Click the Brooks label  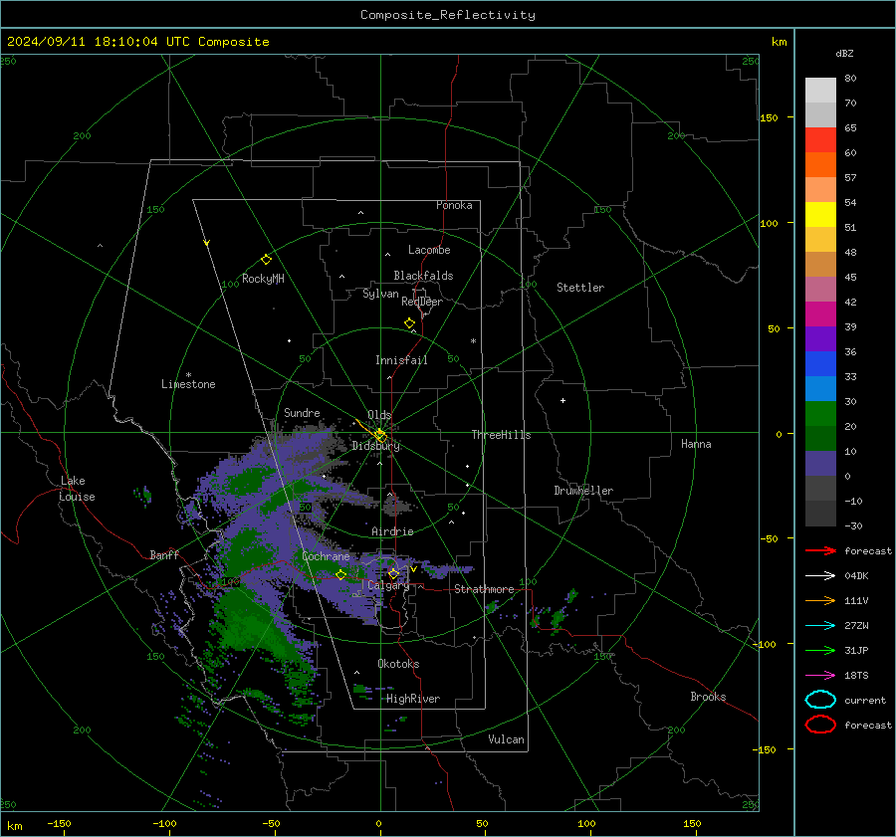708,697
